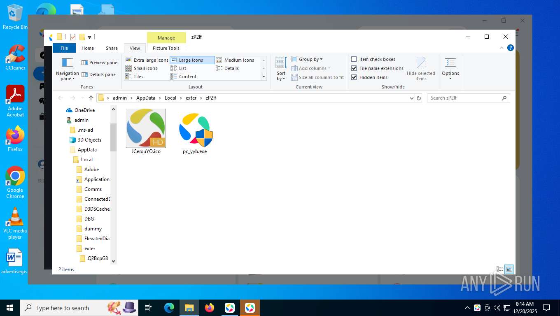Select Medium icons layout

tap(235, 60)
